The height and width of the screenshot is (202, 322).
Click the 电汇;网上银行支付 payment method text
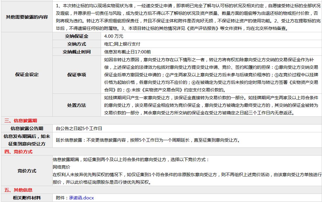[x=122, y=44]
